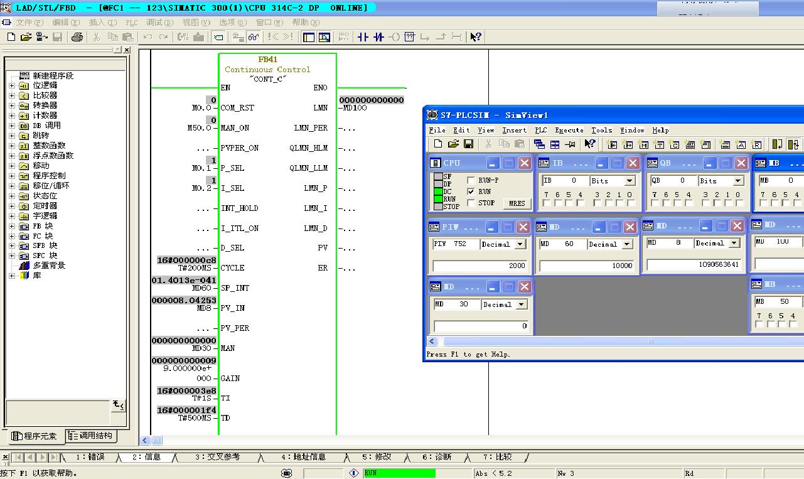Click PLCSIM save icon
Image resolution: width=804 pixels, height=479 pixels.
(468, 144)
